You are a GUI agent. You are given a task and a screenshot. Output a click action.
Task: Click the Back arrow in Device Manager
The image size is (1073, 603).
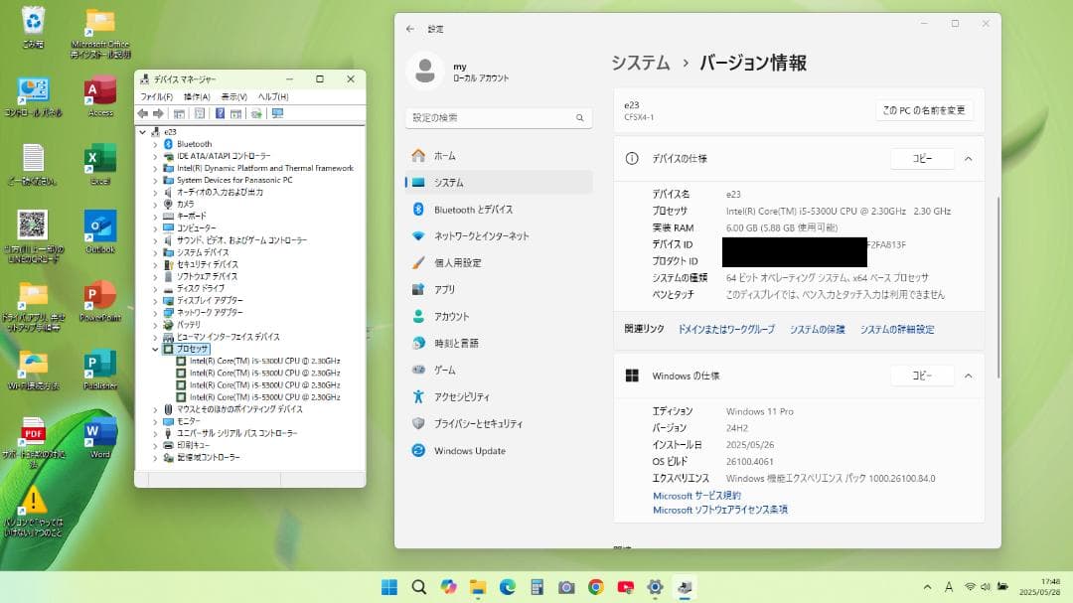point(142,112)
